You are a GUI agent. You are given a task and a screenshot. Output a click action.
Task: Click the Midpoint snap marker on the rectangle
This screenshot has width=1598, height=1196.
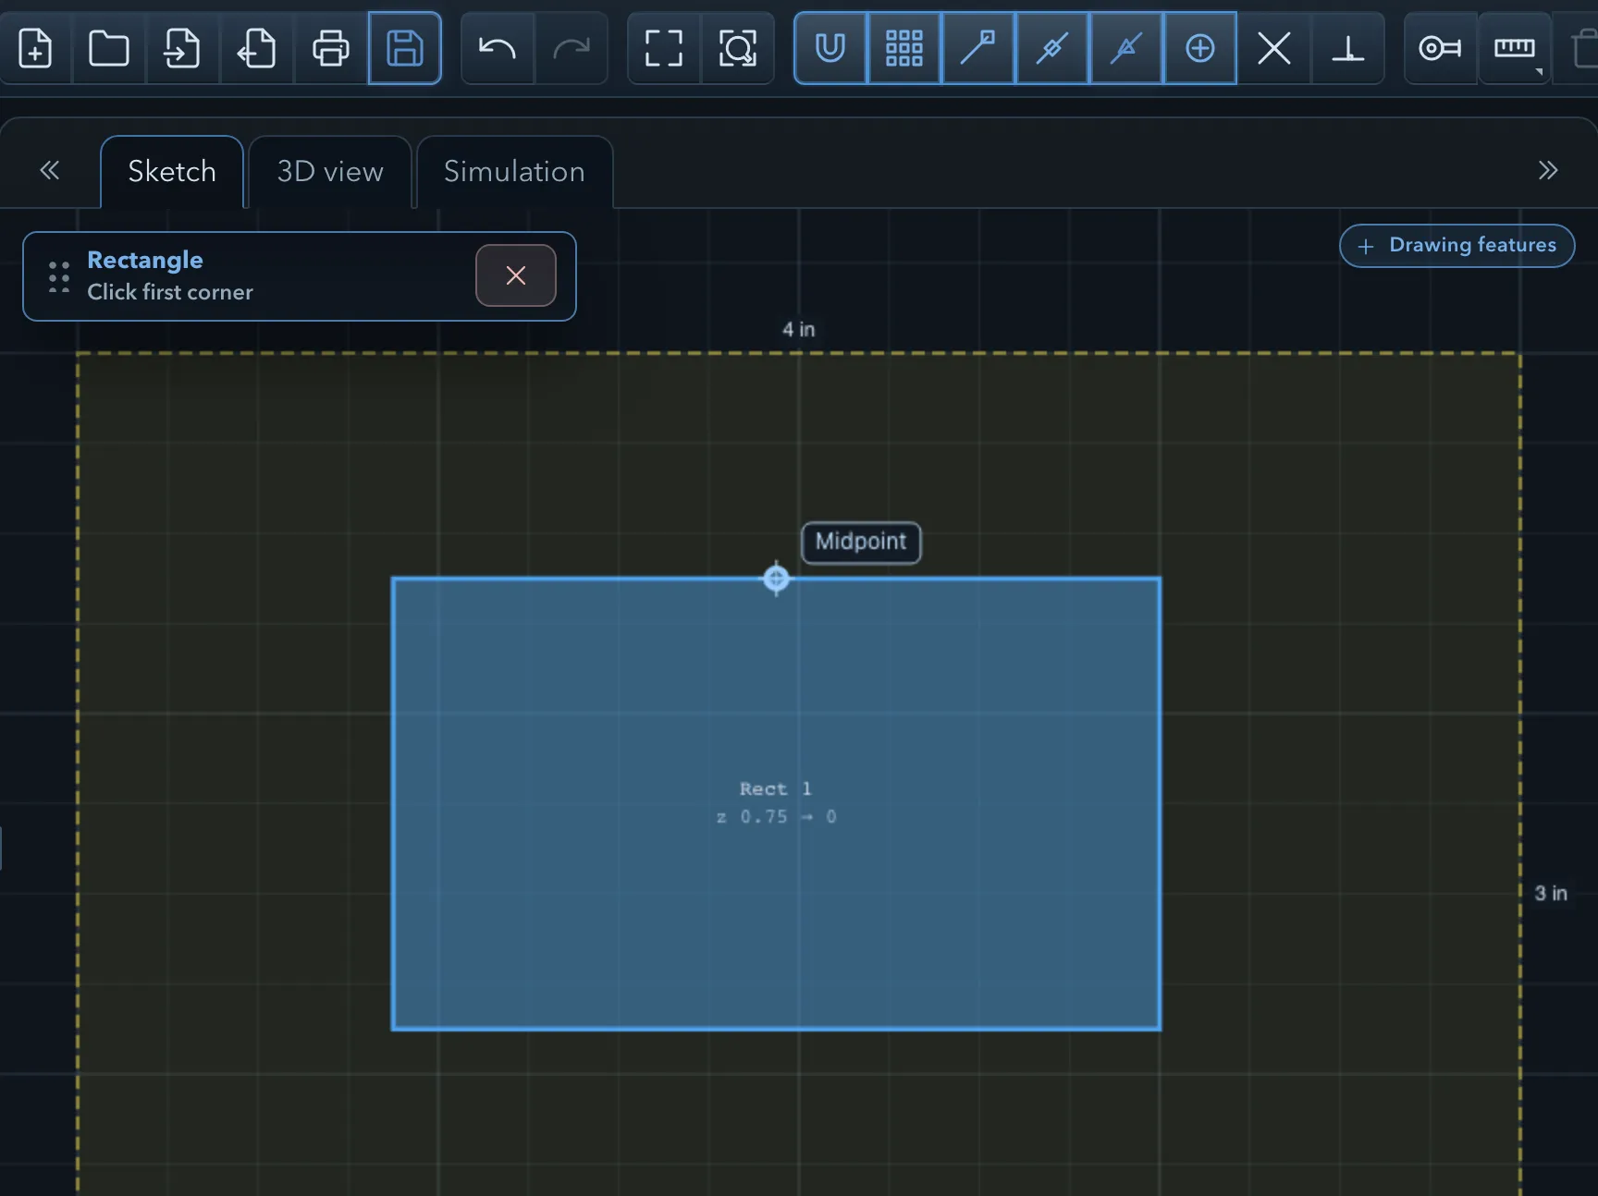[x=776, y=579]
